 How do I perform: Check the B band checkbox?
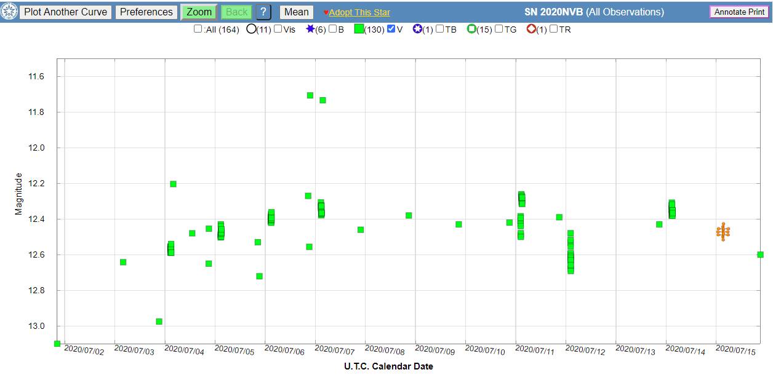click(332, 29)
